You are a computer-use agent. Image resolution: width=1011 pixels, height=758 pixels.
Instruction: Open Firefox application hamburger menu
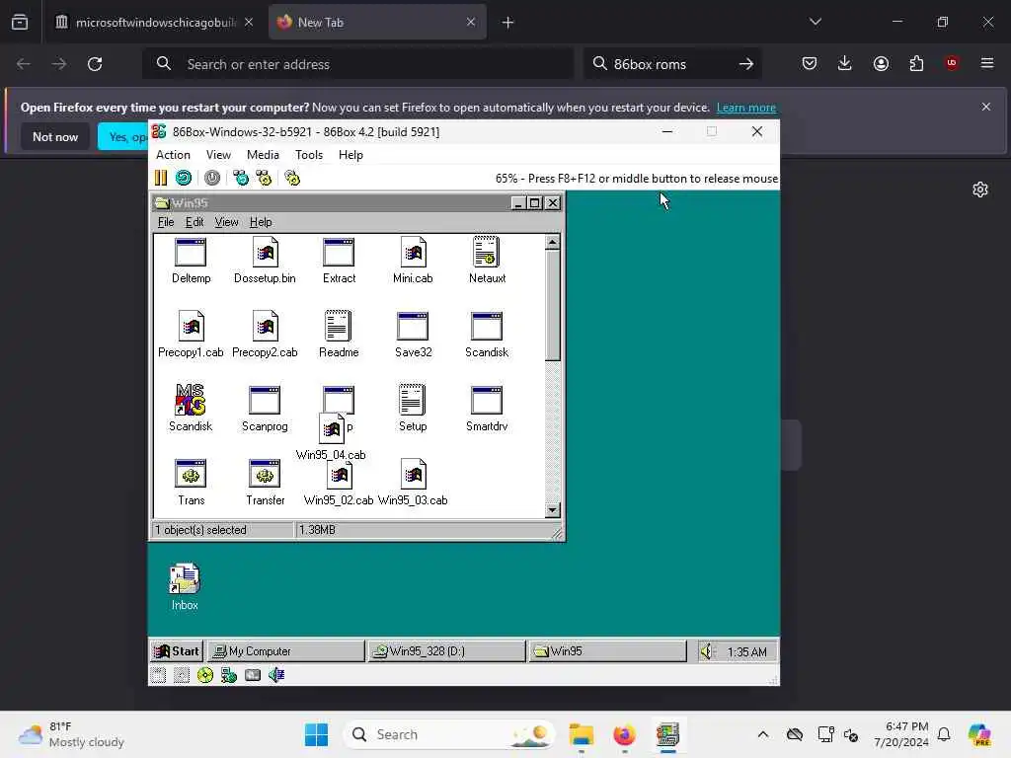(987, 63)
